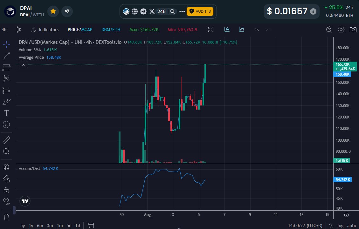The image size is (359, 229).
Task: Toggle auto scale
Action: (x=352, y=226)
